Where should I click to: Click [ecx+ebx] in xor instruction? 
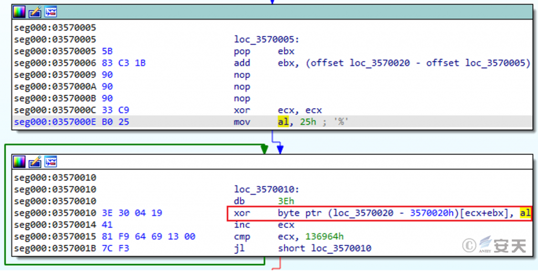484,213
